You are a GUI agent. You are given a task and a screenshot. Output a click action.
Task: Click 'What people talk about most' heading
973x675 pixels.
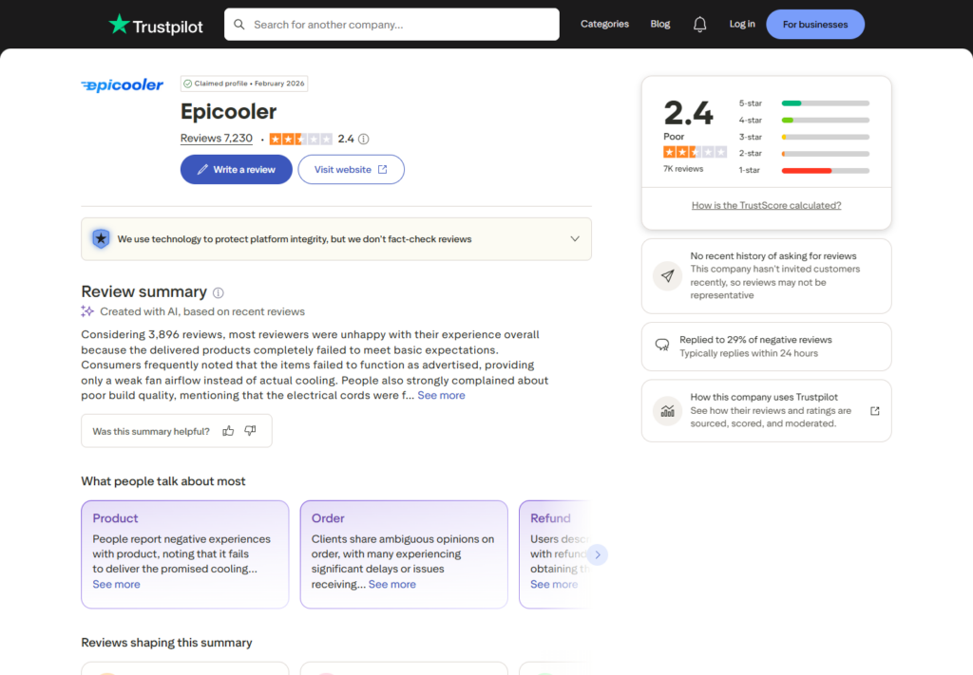click(x=163, y=481)
